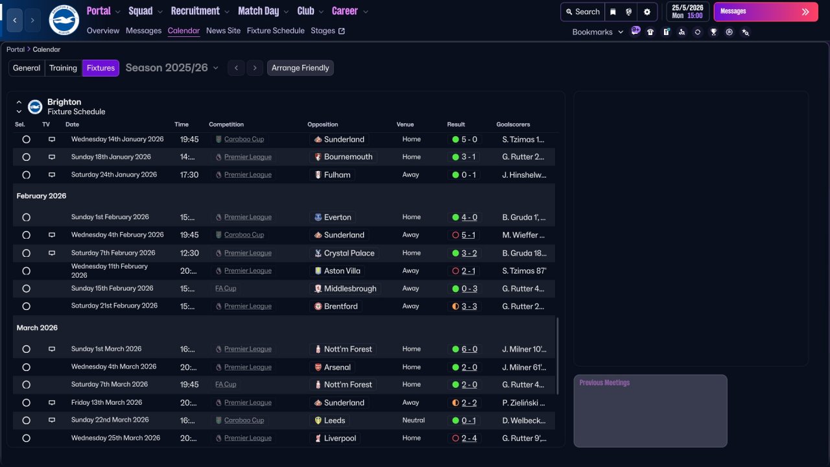Click the date and time display
Screen dimensions: 830x467
tap(687, 12)
